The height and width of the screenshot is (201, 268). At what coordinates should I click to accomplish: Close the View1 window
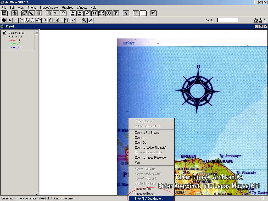coord(265,26)
